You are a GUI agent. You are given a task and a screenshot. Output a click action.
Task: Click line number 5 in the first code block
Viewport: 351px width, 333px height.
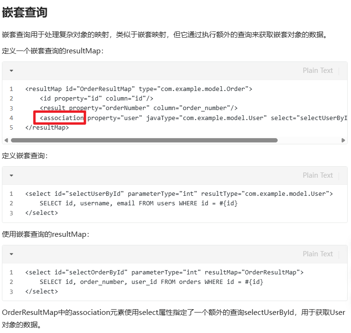(11, 128)
